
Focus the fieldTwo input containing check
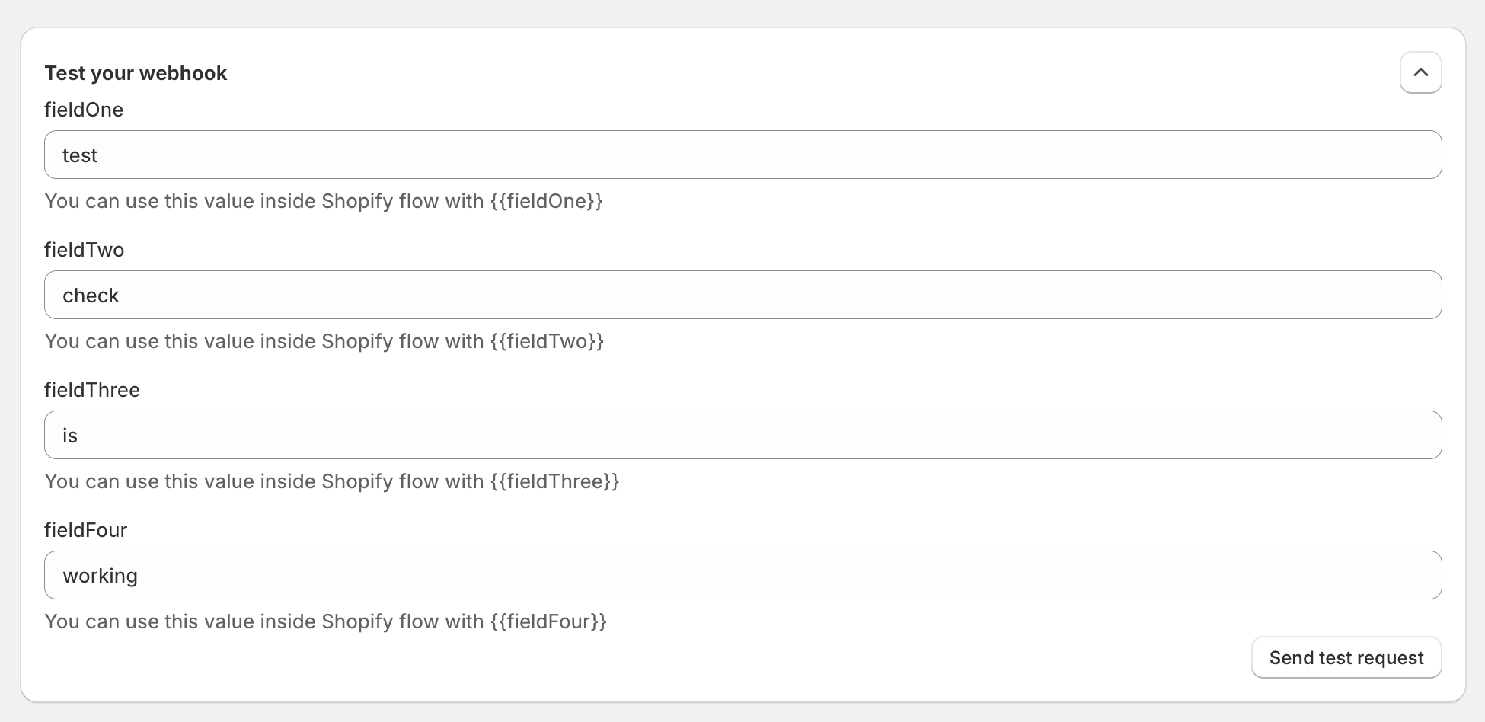click(742, 295)
